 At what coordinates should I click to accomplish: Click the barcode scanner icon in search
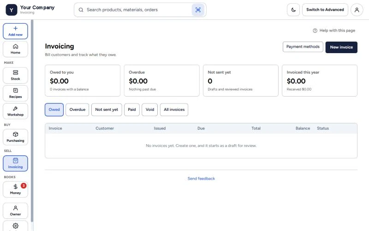(198, 10)
